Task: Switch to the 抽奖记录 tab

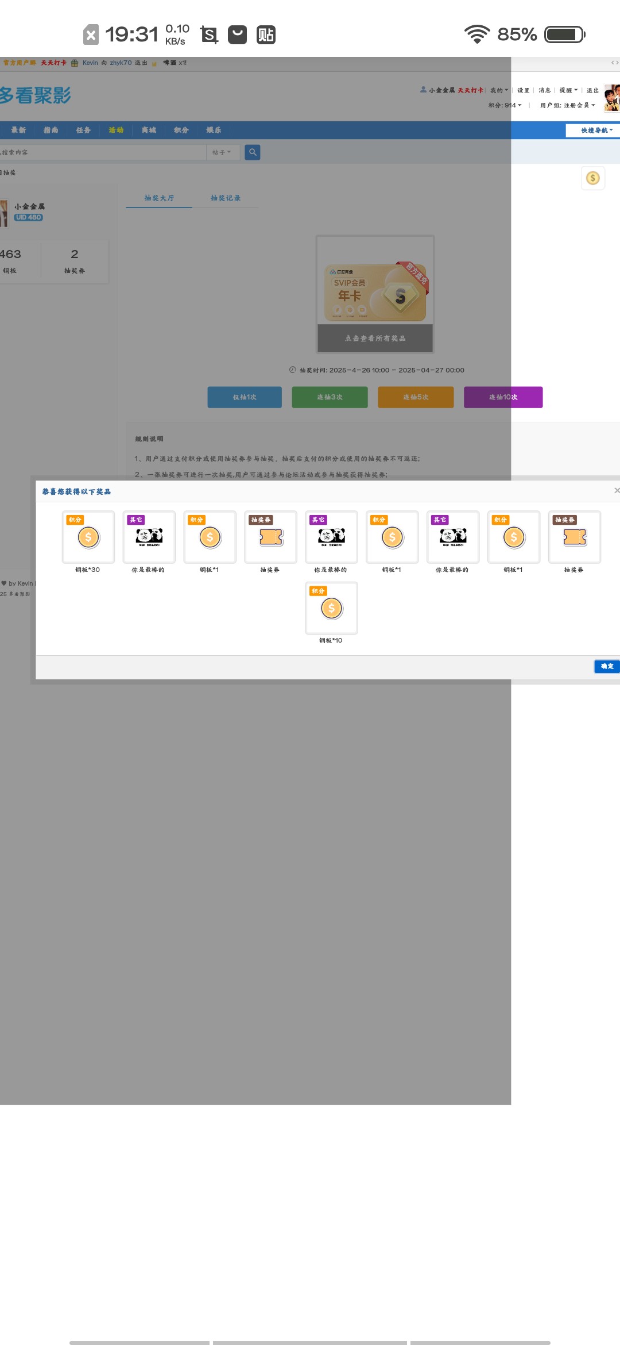Action: click(226, 198)
